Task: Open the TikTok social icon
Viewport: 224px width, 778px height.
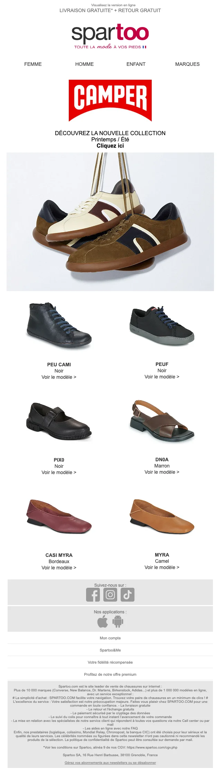Action: pyautogui.click(x=128, y=595)
